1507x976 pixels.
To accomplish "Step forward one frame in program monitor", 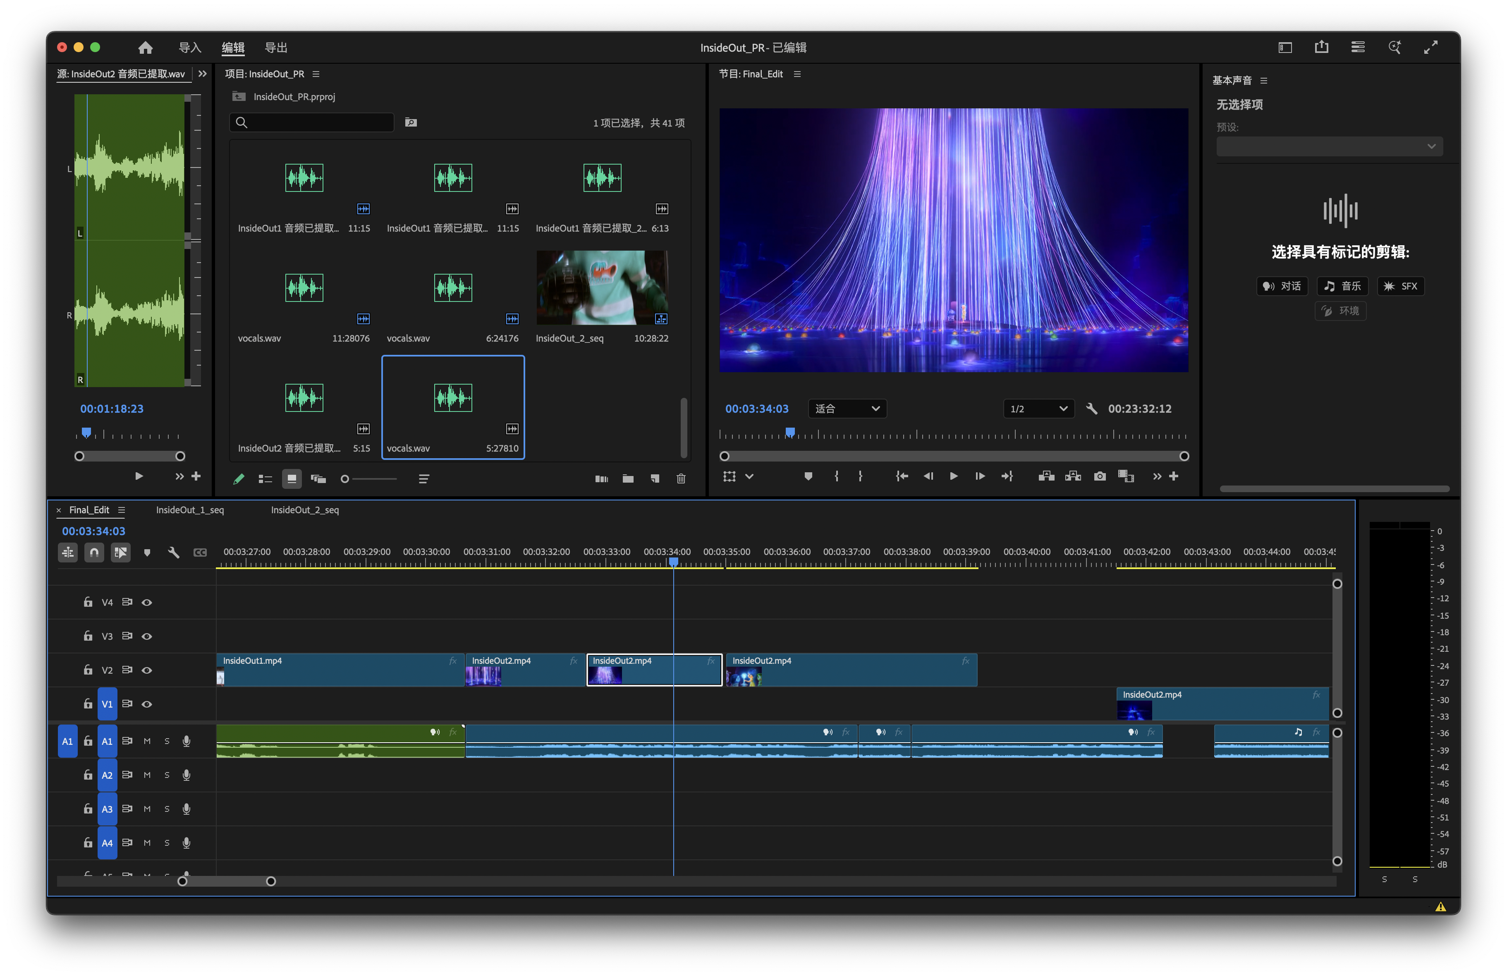I will [x=980, y=476].
